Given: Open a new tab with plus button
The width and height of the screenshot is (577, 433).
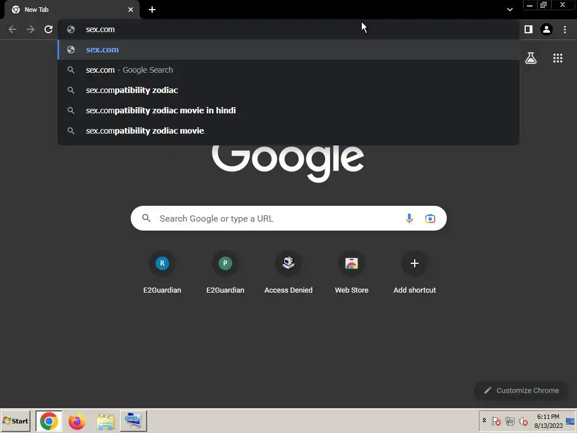Looking at the screenshot, I should (x=152, y=10).
